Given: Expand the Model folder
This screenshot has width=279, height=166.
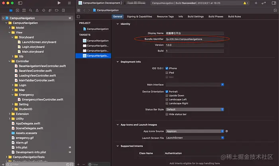Looking at the screenshot, I should click(10, 28).
